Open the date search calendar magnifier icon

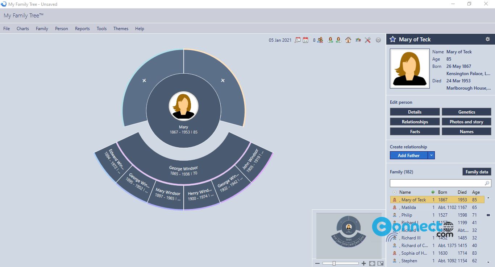(x=298, y=40)
